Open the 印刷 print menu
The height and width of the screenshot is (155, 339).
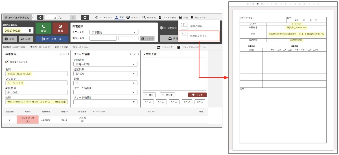tap(183, 18)
